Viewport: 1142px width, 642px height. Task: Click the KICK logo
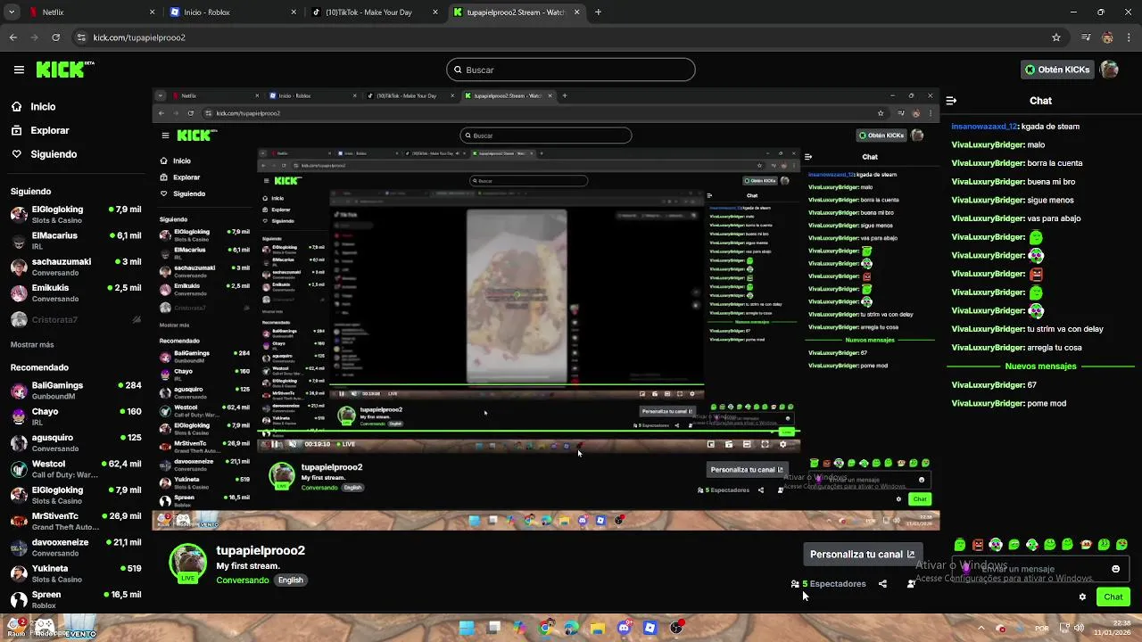(65, 70)
